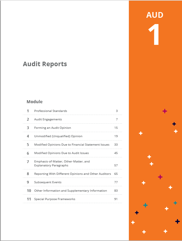Click Modified Opinions Due to Audit Issues

coord(61,153)
